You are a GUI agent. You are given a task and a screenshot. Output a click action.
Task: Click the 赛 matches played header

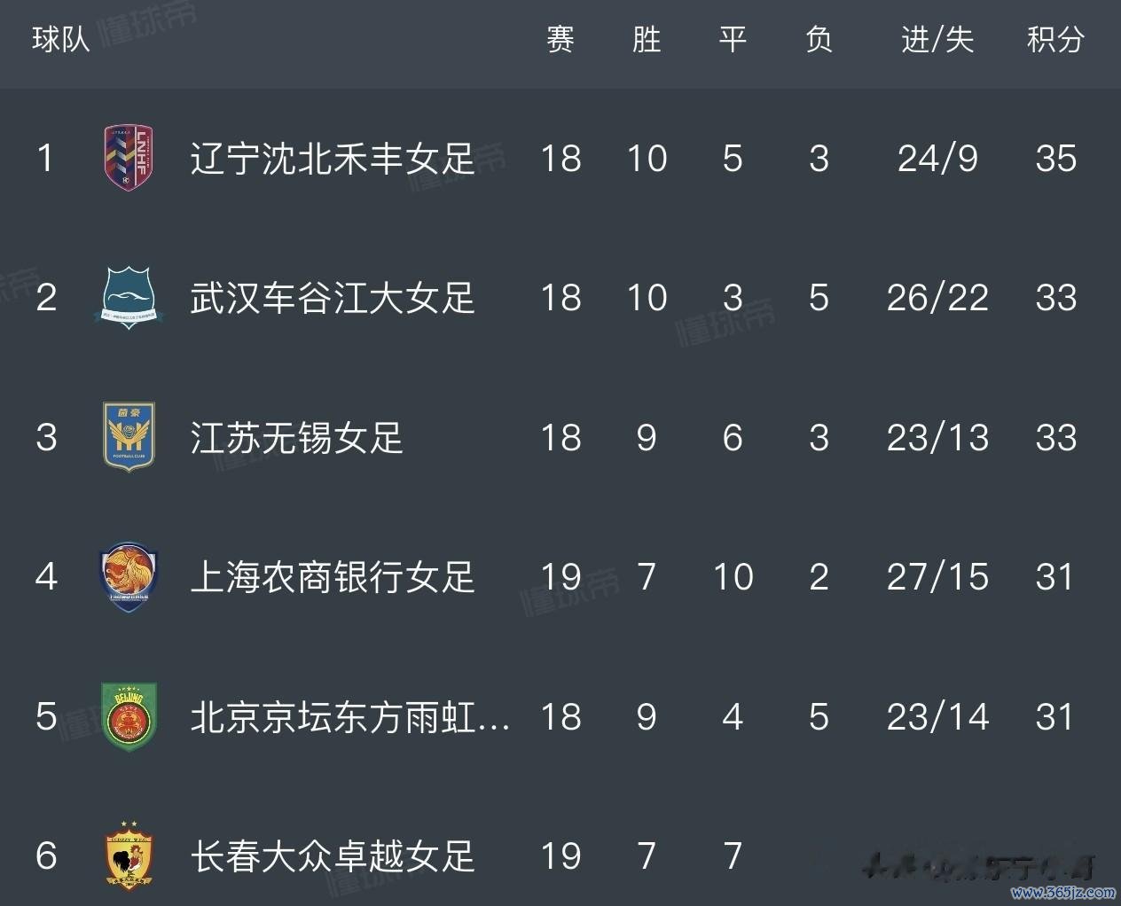(560, 40)
